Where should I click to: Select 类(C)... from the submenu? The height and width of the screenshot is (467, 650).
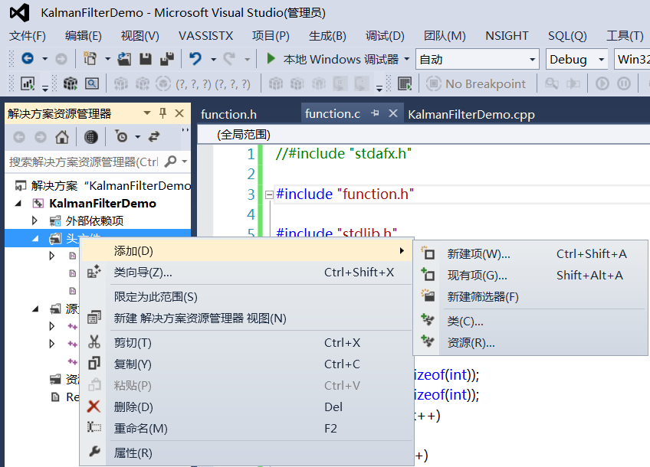[530, 322]
